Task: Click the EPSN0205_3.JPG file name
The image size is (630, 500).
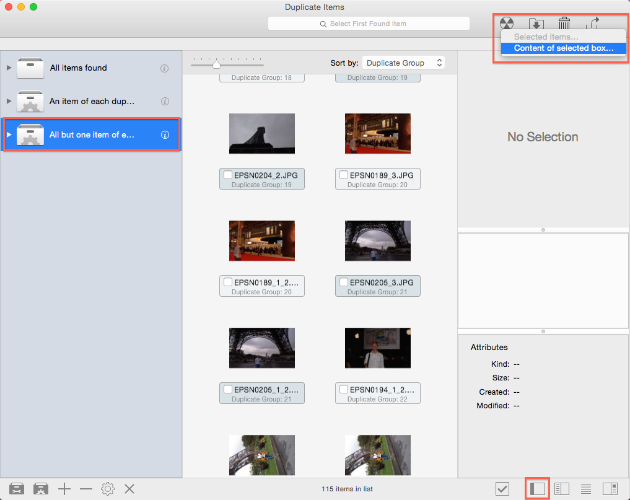Action: click(382, 283)
